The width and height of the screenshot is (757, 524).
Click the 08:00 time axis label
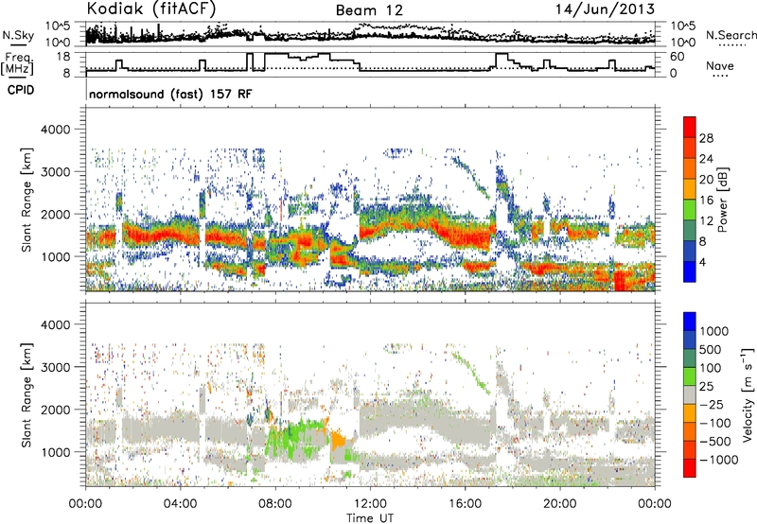pyautogui.click(x=275, y=504)
